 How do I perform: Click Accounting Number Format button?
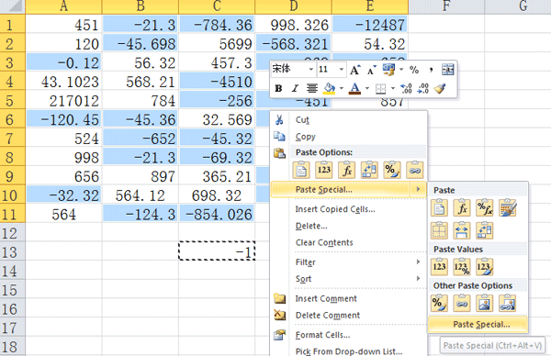[389, 70]
